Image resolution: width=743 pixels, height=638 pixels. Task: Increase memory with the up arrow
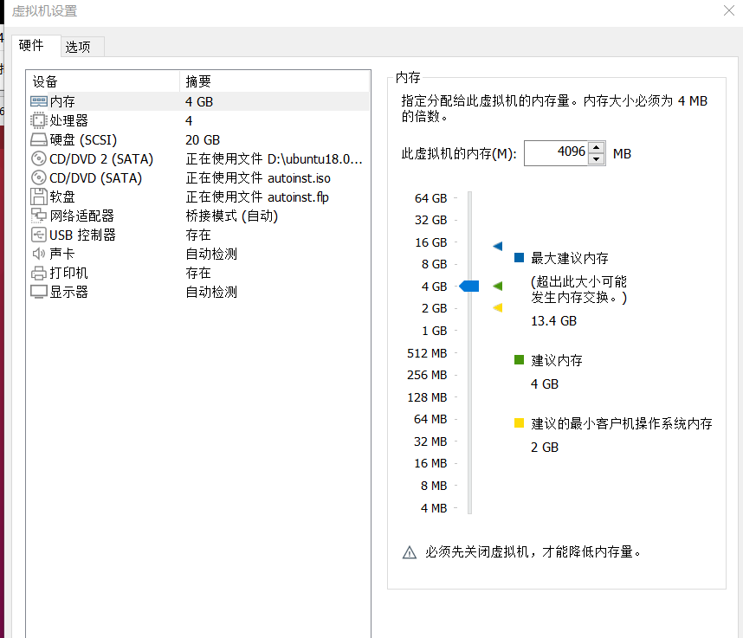[596, 147]
